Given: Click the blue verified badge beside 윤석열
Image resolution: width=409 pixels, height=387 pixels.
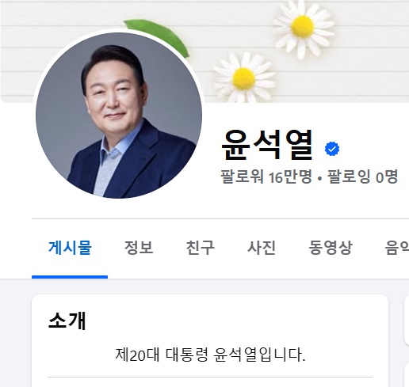Looking at the screenshot, I should [332, 149].
